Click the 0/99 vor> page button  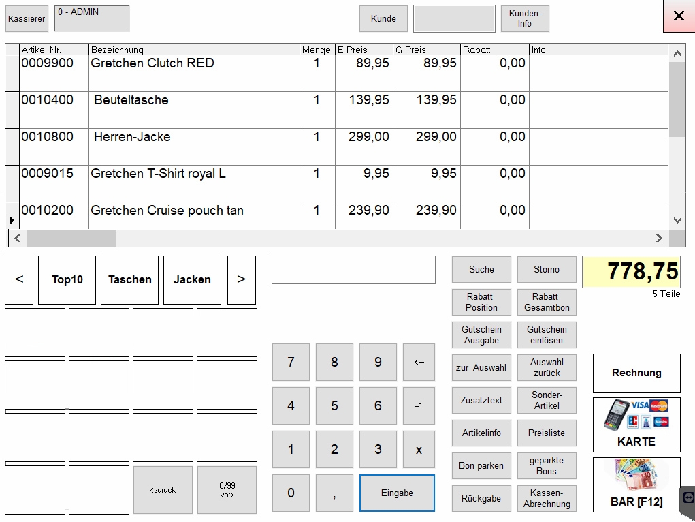pyautogui.click(x=227, y=490)
